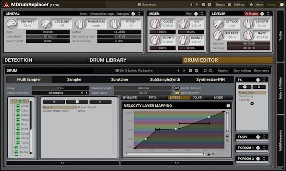Click the export sample icon in DRUM header
This screenshot has width=286, height=171.
[x=211, y=70]
